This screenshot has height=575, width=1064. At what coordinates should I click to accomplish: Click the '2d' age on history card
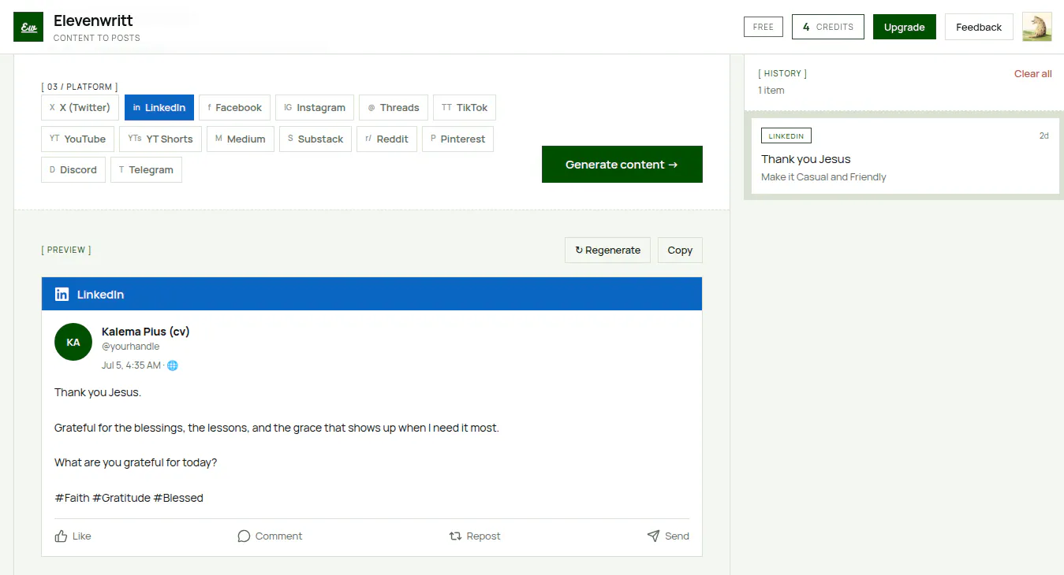[x=1044, y=135]
